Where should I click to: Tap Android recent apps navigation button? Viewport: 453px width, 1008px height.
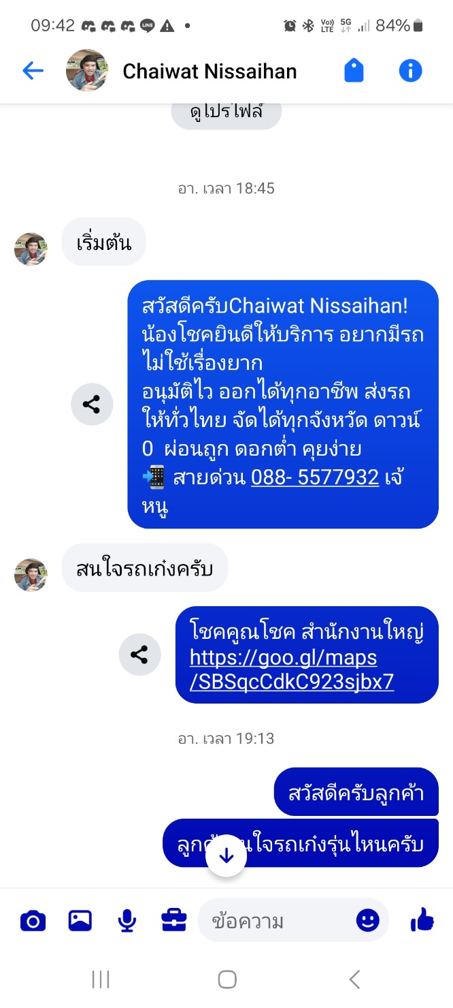pos(101,979)
